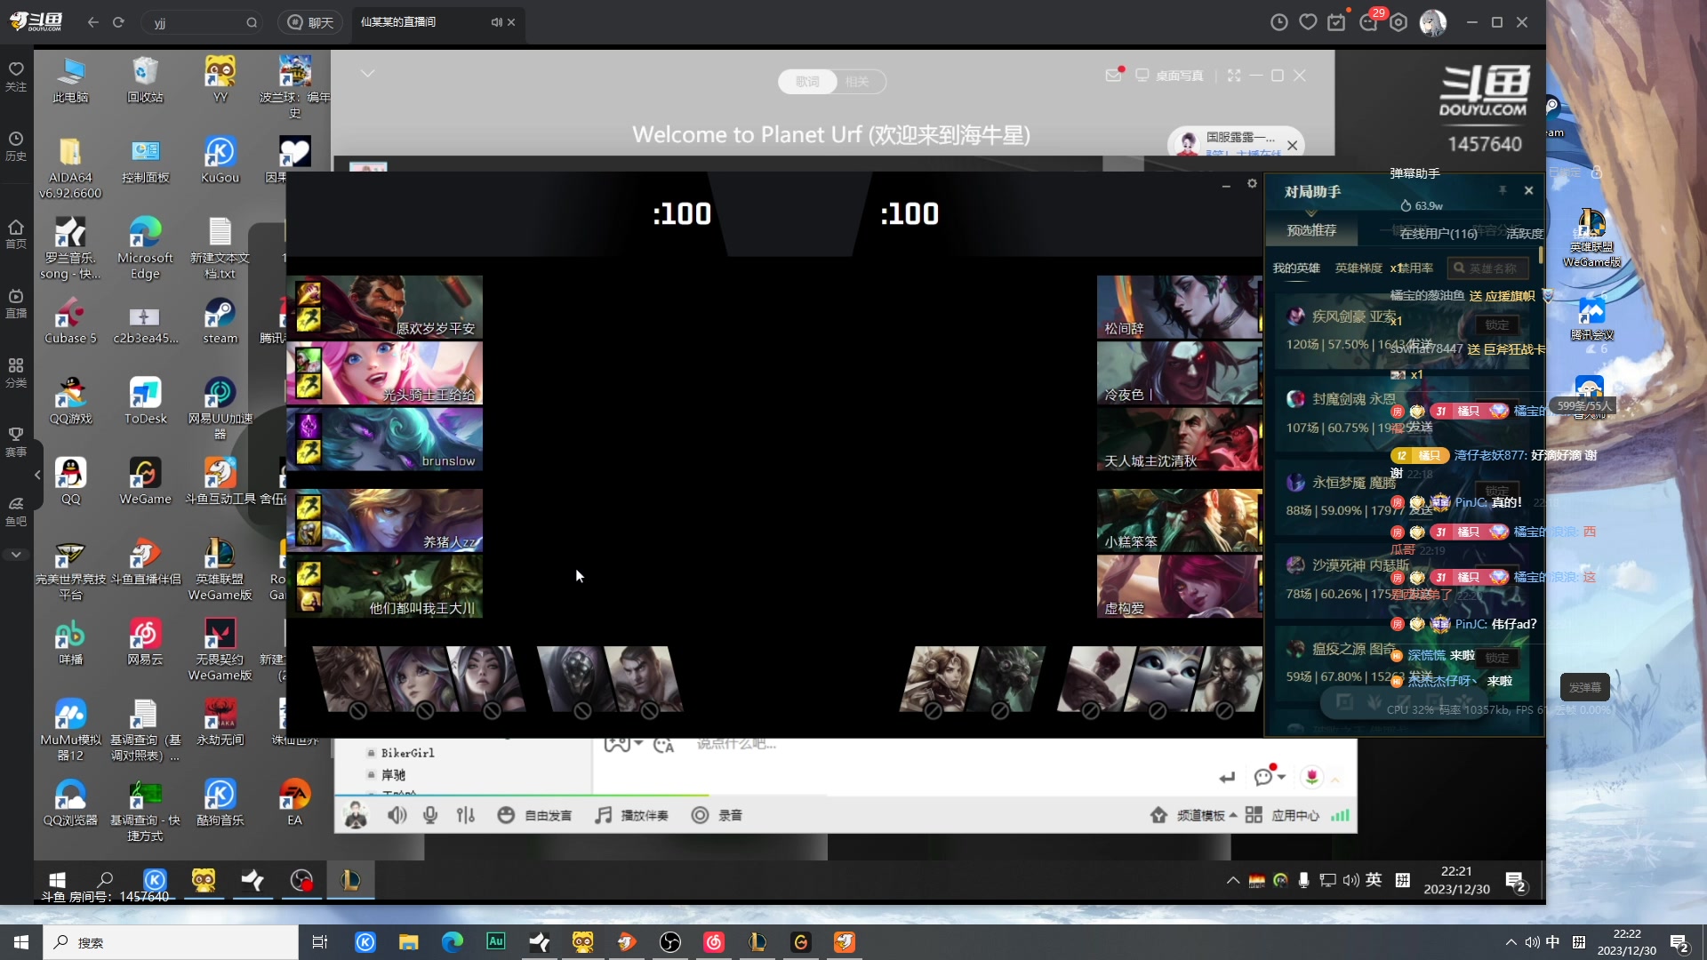Click the microphone icon in YY toolbar
The image size is (1707, 960).
pyautogui.click(x=430, y=815)
